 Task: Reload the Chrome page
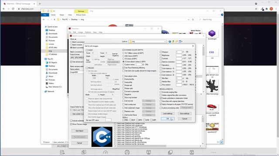click(x=13, y=9)
